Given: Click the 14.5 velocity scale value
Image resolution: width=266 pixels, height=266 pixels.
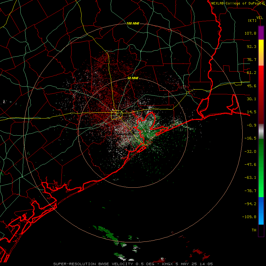Looking at the screenshot, I should (252, 112).
